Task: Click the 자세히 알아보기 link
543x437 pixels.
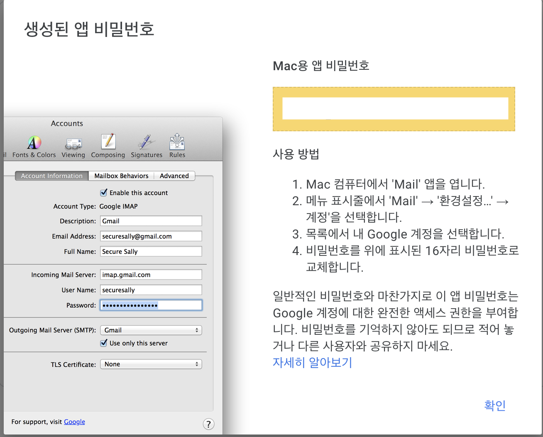Action: pyautogui.click(x=312, y=363)
